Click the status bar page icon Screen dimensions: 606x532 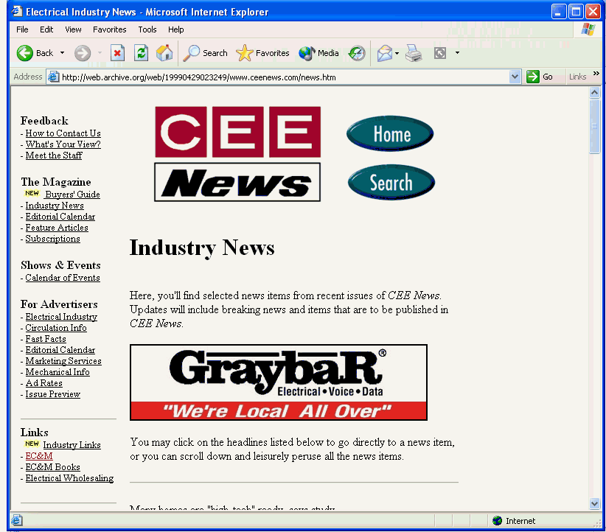pyautogui.click(x=17, y=520)
